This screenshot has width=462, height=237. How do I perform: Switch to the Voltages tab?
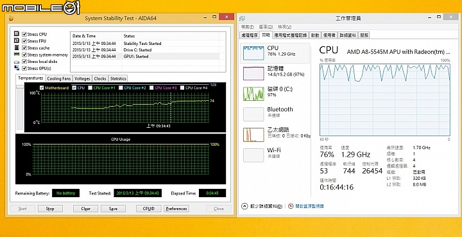point(82,79)
